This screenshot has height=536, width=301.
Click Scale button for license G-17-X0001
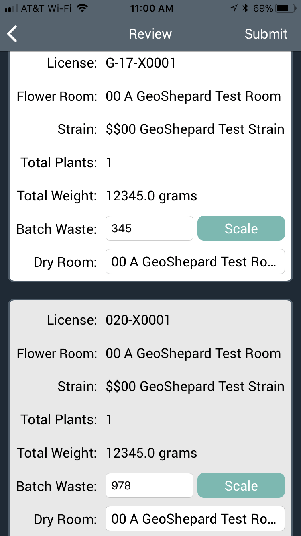tap(241, 229)
